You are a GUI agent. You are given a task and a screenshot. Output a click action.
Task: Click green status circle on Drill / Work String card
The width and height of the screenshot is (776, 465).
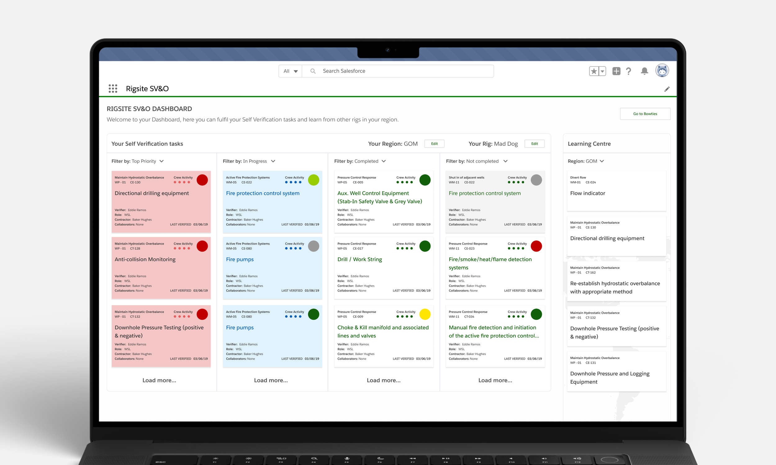pyautogui.click(x=425, y=246)
